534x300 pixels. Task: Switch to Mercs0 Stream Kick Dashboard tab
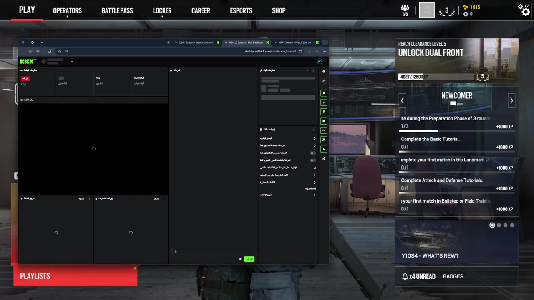246,42
